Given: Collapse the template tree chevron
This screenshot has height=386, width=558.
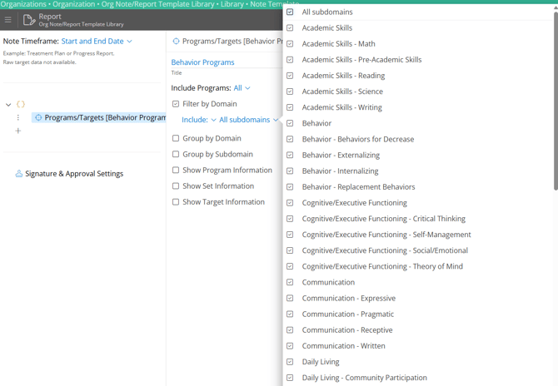Looking at the screenshot, I should click(x=8, y=105).
